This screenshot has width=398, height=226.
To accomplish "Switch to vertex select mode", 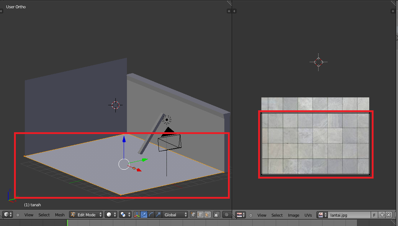I will [x=193, y=215].
